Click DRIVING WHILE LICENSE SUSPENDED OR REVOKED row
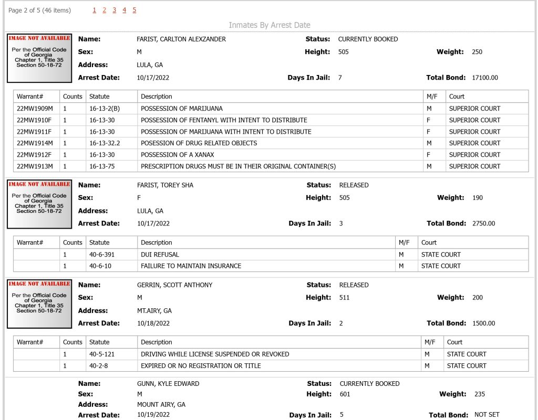 click(x=271, y=354)
